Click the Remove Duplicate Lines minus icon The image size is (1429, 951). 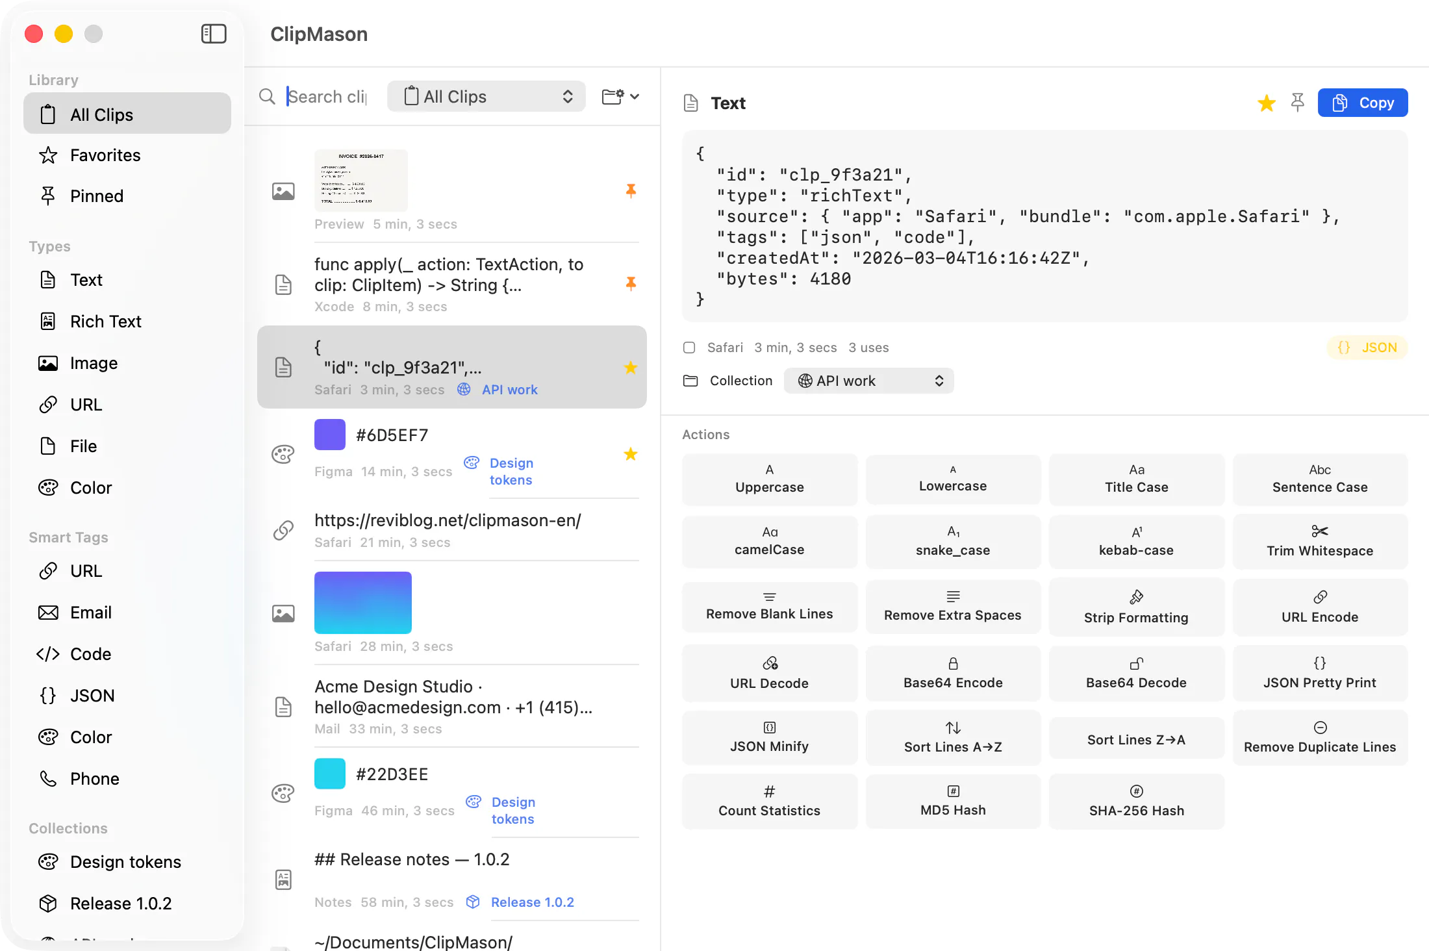(x=1320, y=728)
